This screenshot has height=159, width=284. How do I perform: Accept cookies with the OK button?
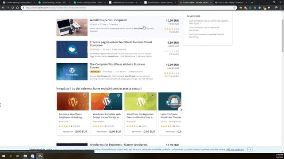[x=250, y=149]
